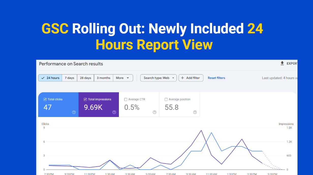Click the 47 total clicks value
Viewport: 313px width, 175px height.
(48, 107)
